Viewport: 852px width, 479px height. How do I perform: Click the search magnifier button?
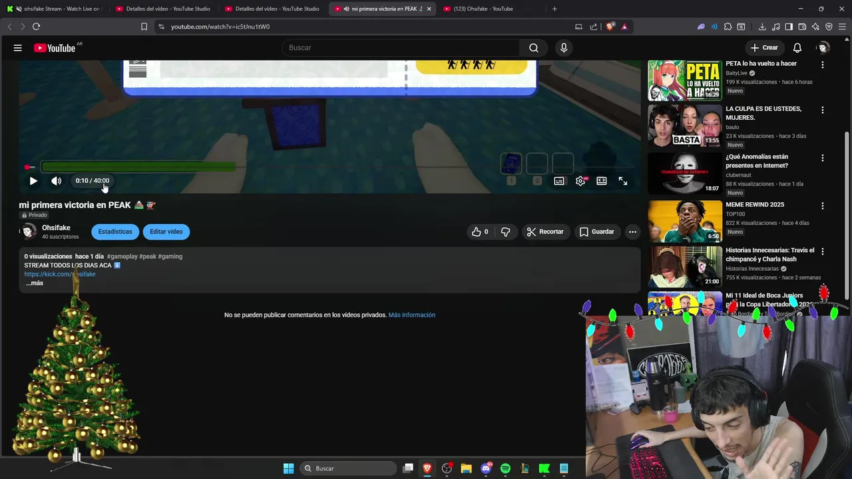click(x=534, y=48)
